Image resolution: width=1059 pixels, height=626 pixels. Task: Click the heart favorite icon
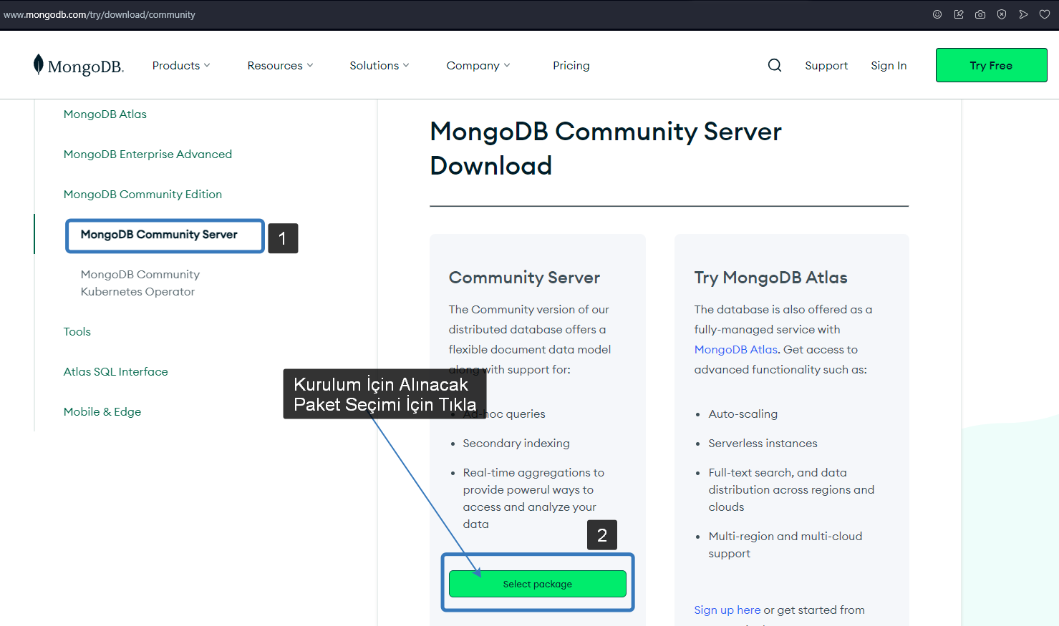click(x=1045, y=14)
